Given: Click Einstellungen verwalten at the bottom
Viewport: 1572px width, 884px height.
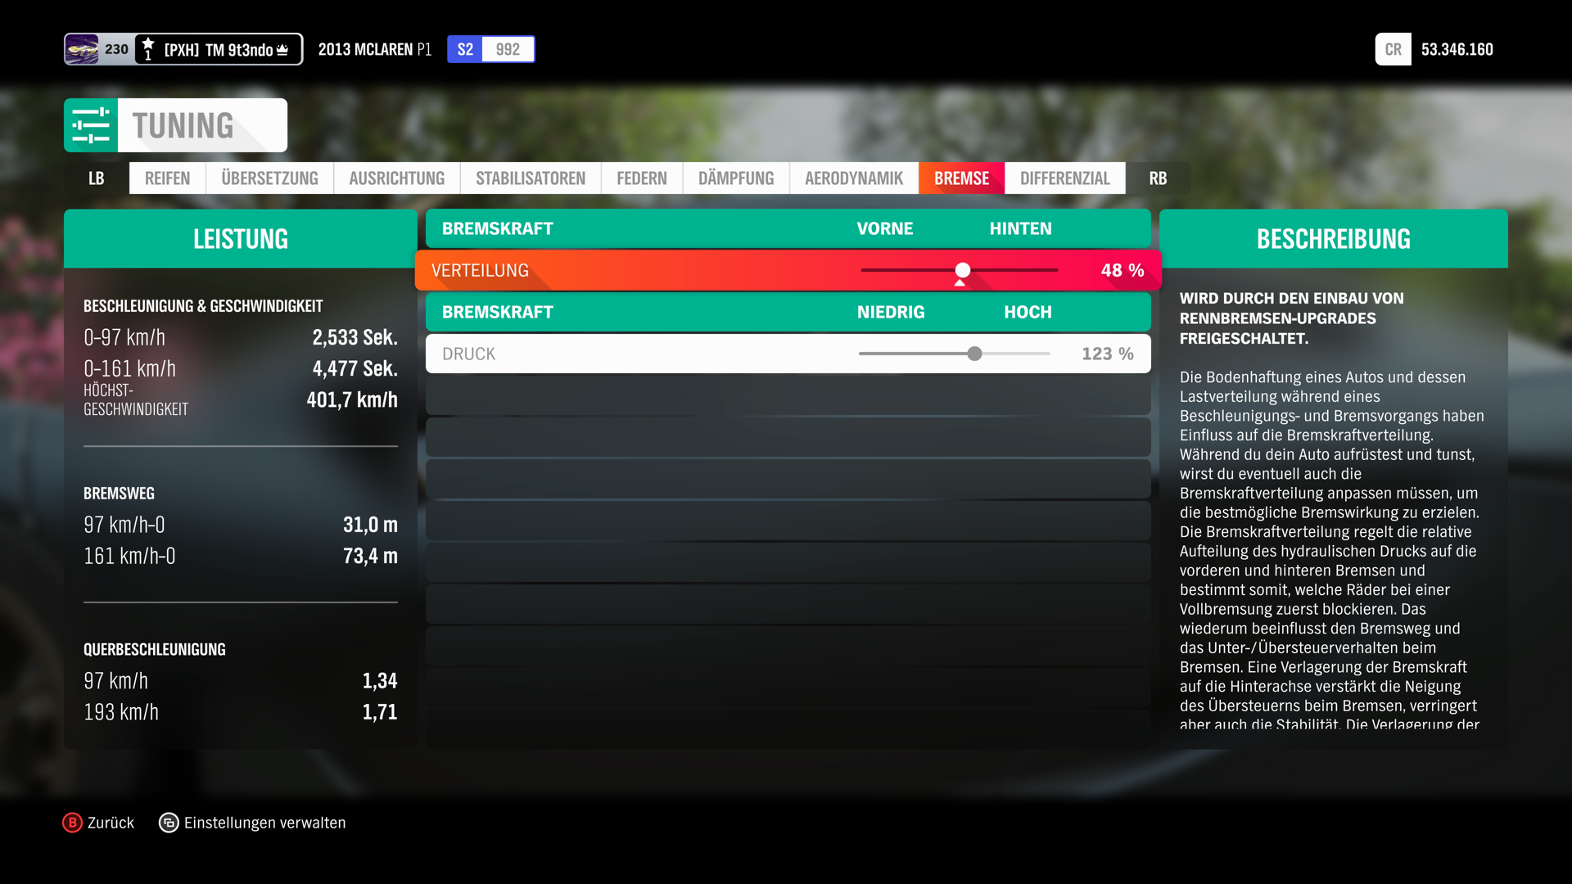Looking at the screenshot, I should [x=264, y=823].
